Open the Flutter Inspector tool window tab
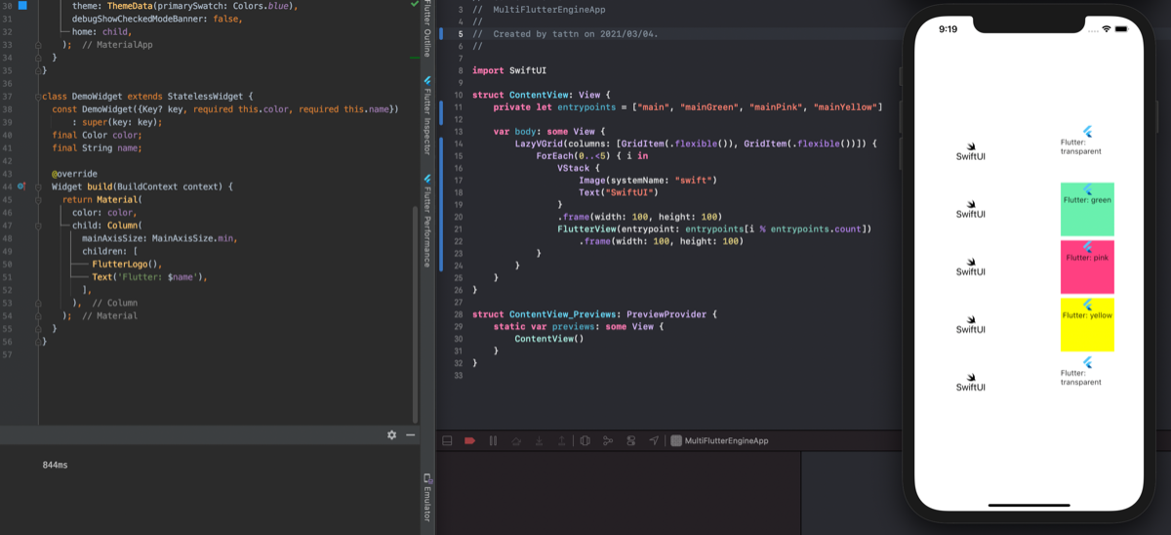 click(427, 115)
